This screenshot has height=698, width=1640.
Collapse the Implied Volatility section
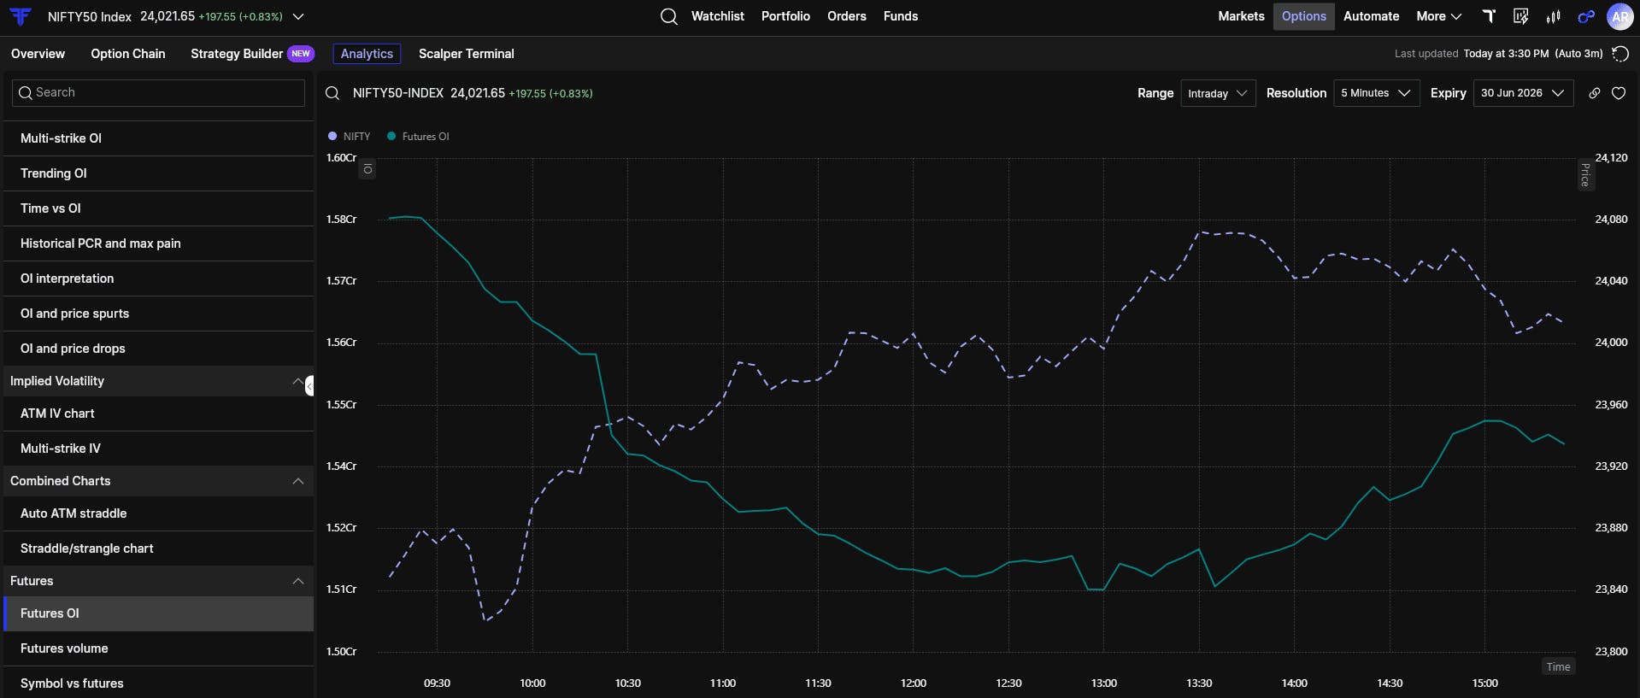tap(297, 381)
